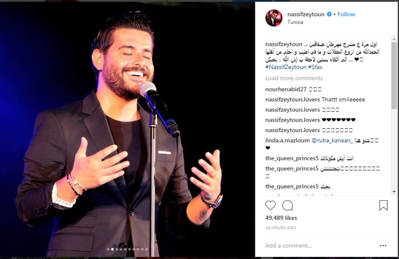The height and width of the screenshot is (259, 399).
Task: Follow the nassifzeytoun account
Action: [x=346, y=14]
